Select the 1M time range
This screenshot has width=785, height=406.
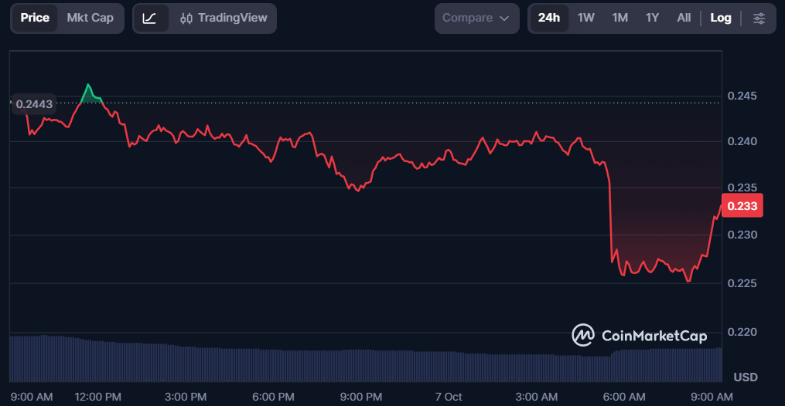(x=619, y=19)
